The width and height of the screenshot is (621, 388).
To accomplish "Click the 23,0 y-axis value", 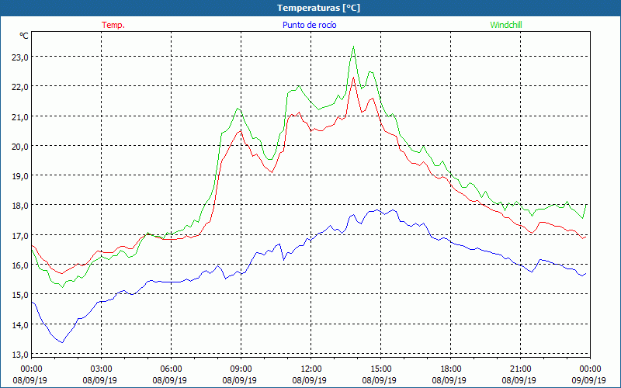I will coord(20,57).
